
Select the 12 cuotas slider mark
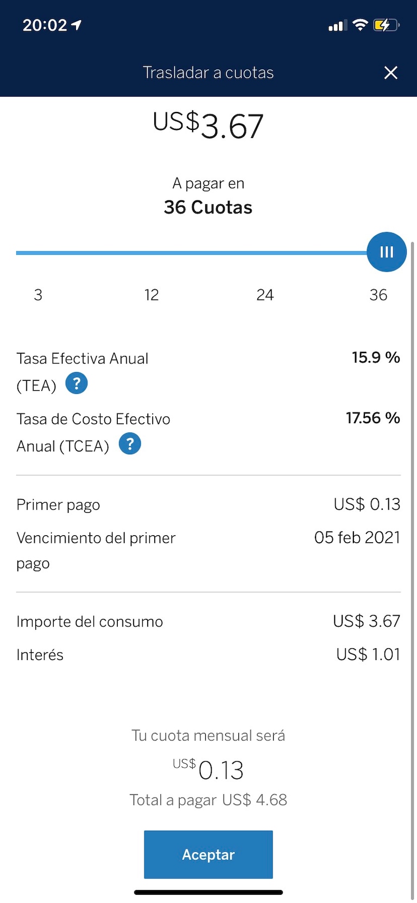(151, 295)
